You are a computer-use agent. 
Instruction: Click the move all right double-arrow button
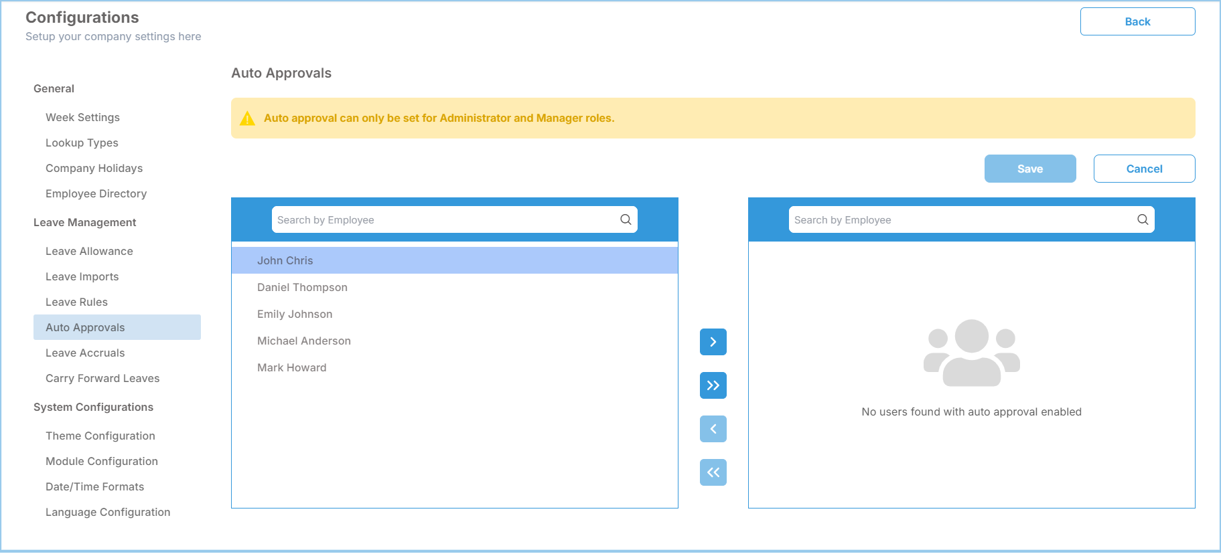click(713, 385)
